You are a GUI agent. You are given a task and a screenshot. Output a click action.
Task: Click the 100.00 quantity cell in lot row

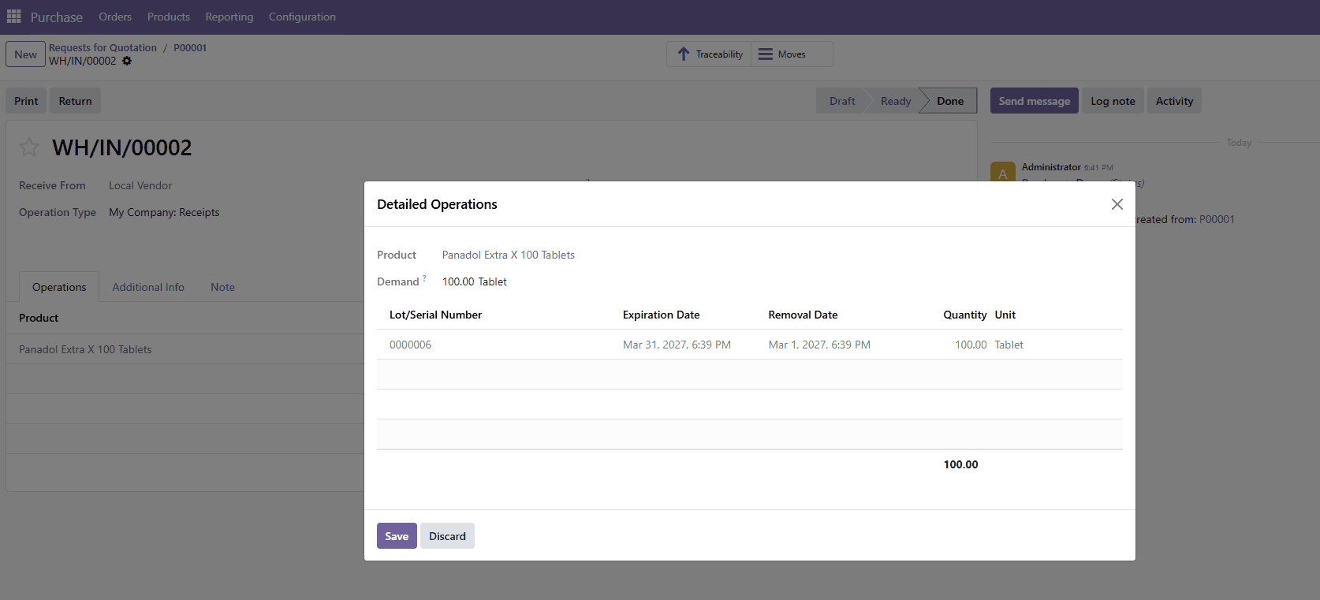[971, 345]
